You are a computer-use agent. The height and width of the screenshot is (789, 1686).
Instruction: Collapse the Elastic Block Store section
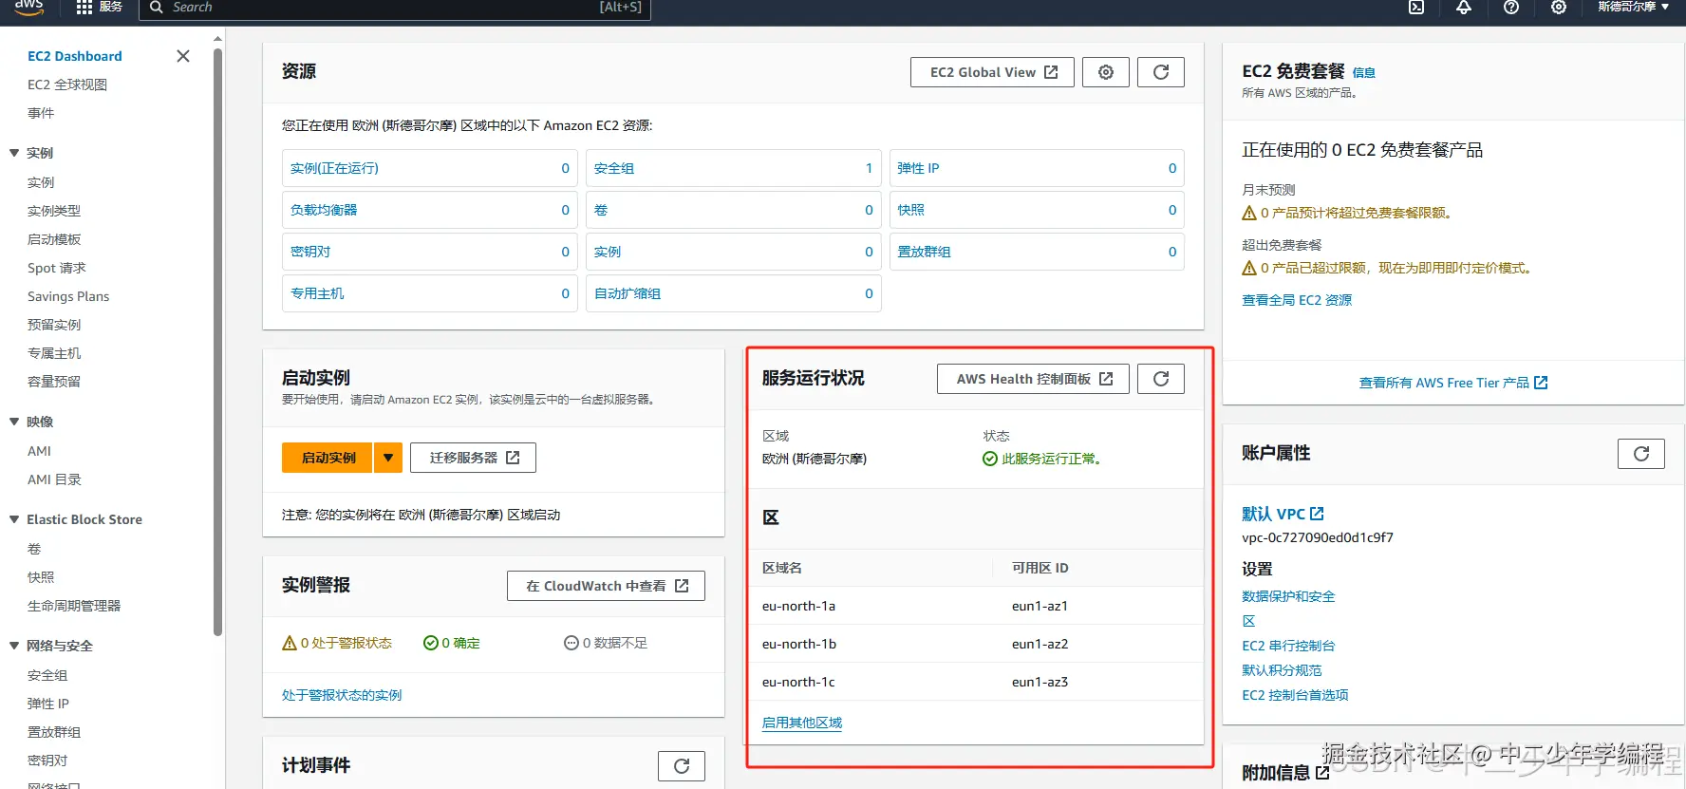(x=14, y=519)
